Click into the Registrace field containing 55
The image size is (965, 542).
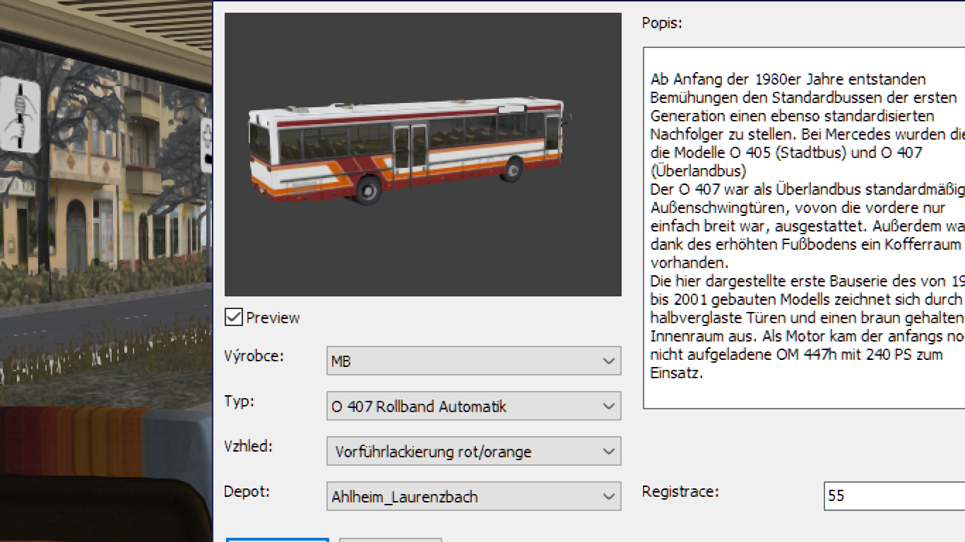coord(894,496)
